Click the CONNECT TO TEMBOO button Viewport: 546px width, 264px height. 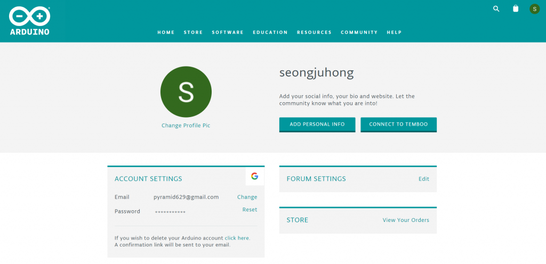(x=398, y=125)
